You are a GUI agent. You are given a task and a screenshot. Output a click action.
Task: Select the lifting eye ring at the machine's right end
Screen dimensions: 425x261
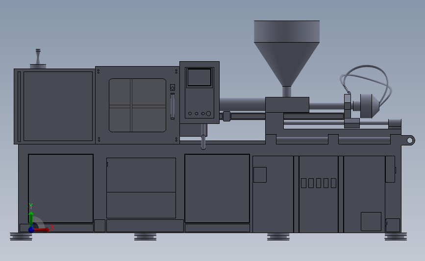tap(410, 140)
